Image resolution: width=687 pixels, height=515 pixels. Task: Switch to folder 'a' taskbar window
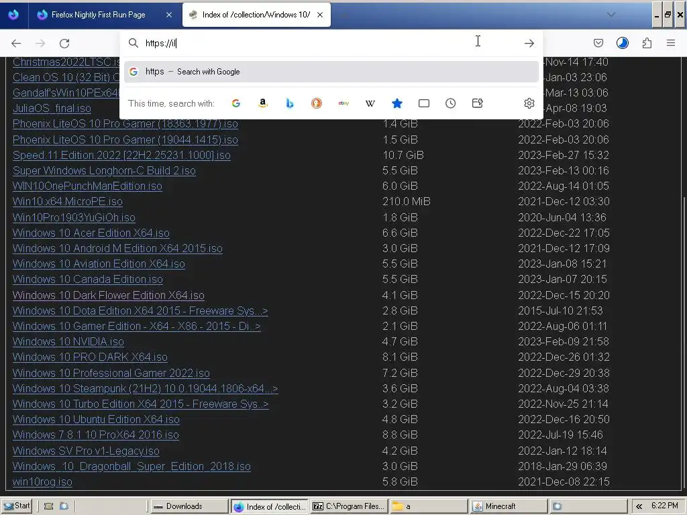(x=429, y=506)
